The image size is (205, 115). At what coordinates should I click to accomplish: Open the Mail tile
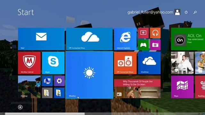(x=41, y=39)
